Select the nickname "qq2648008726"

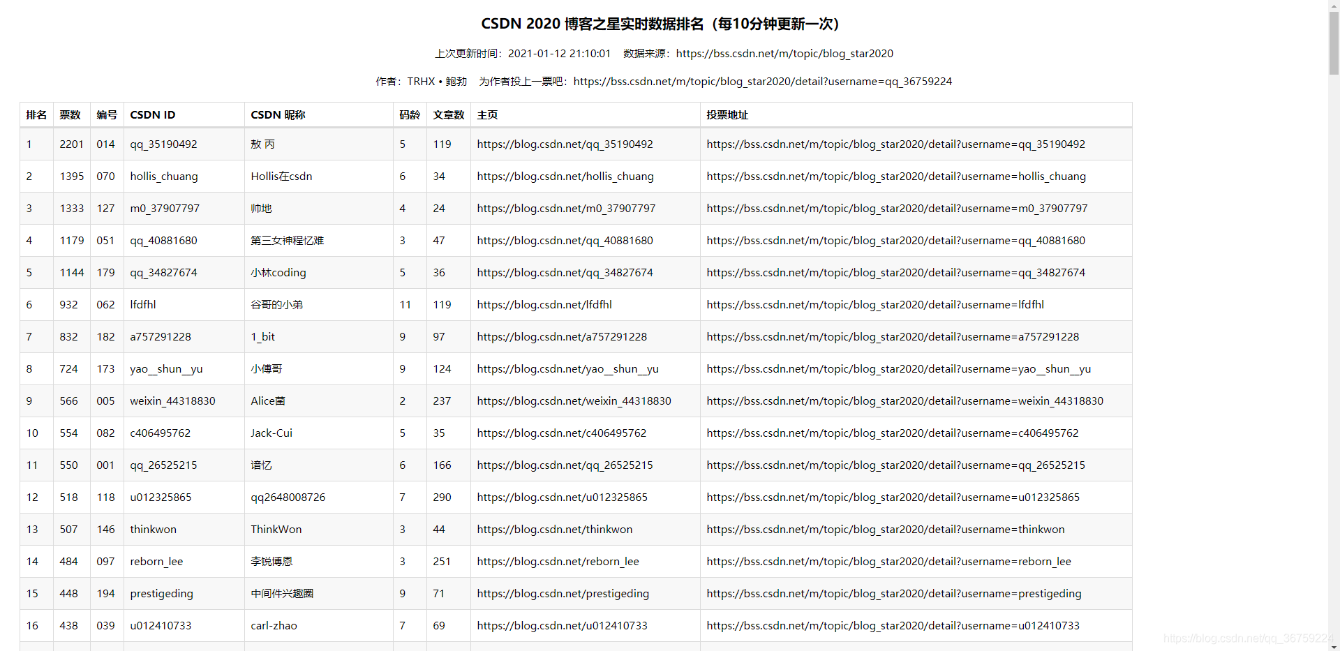[288, 497]
